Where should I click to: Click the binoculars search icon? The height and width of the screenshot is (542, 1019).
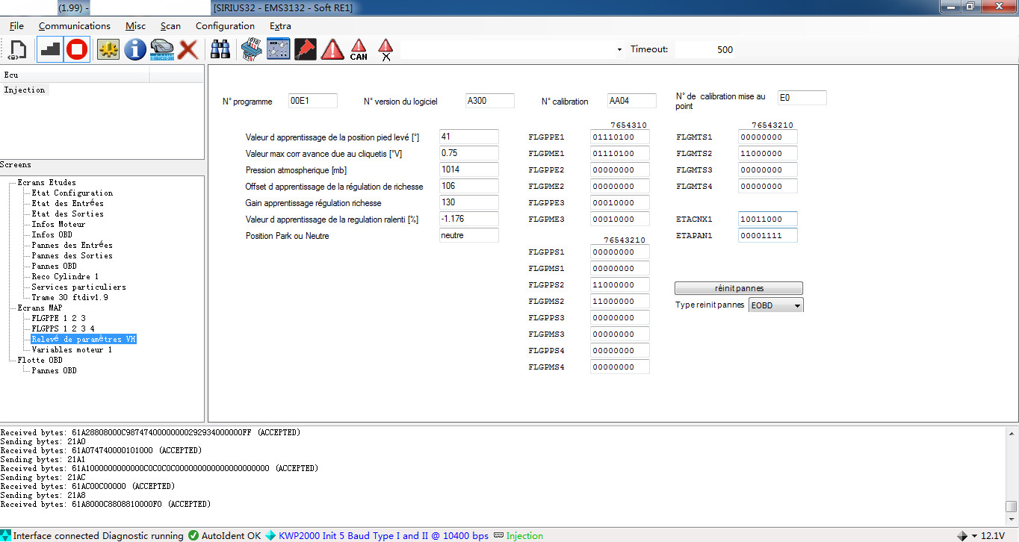[220, 49]
